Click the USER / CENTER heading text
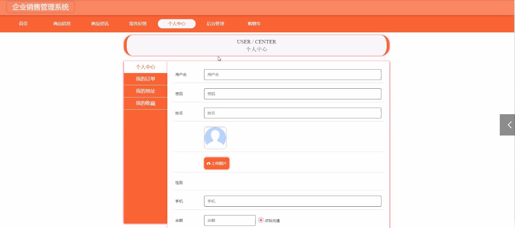This screenshot has height=228, width=515. (256, 42)
